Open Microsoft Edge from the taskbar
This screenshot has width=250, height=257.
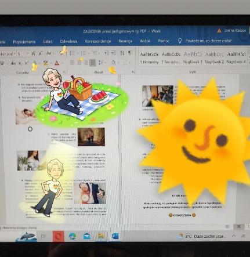coord(72,236)
